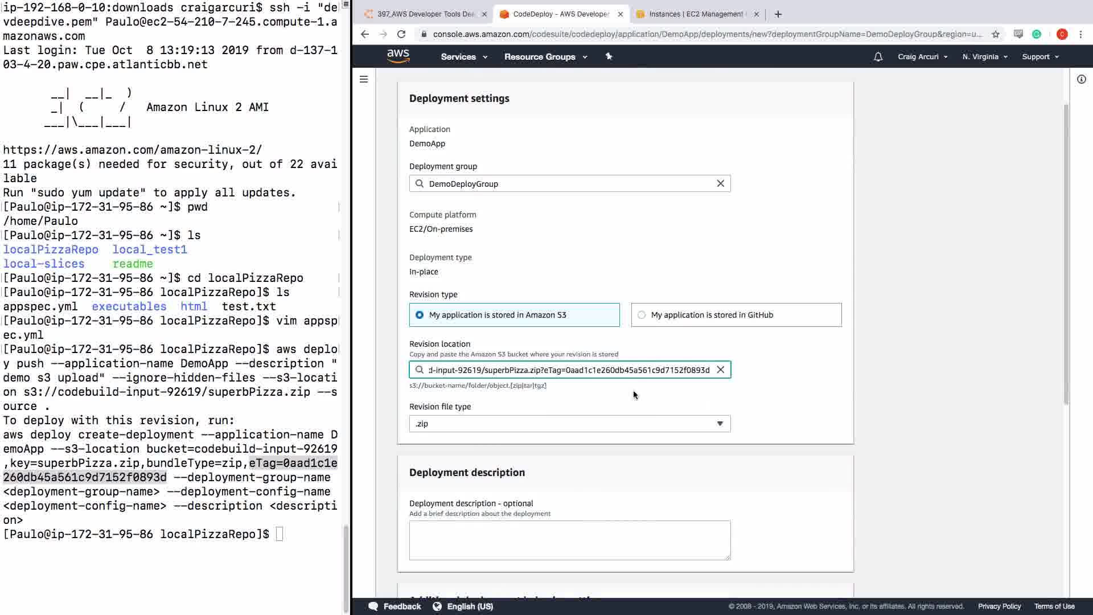Viewport: 1093px width, 615px height.
Task: Clear the Revision location field
Action: (720, 370)
